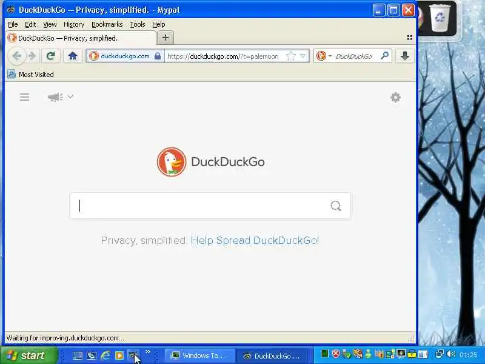Click the padlock site security icon

[158, 56]
